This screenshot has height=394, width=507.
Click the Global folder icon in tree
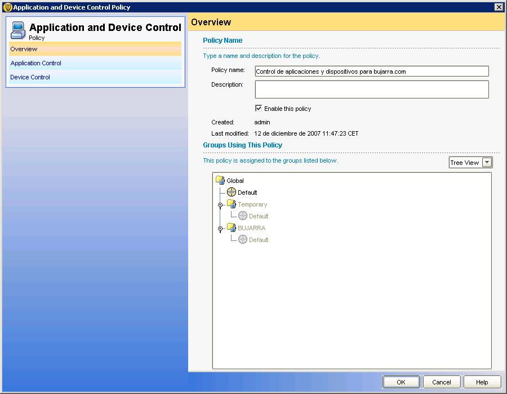click(220, 181)
